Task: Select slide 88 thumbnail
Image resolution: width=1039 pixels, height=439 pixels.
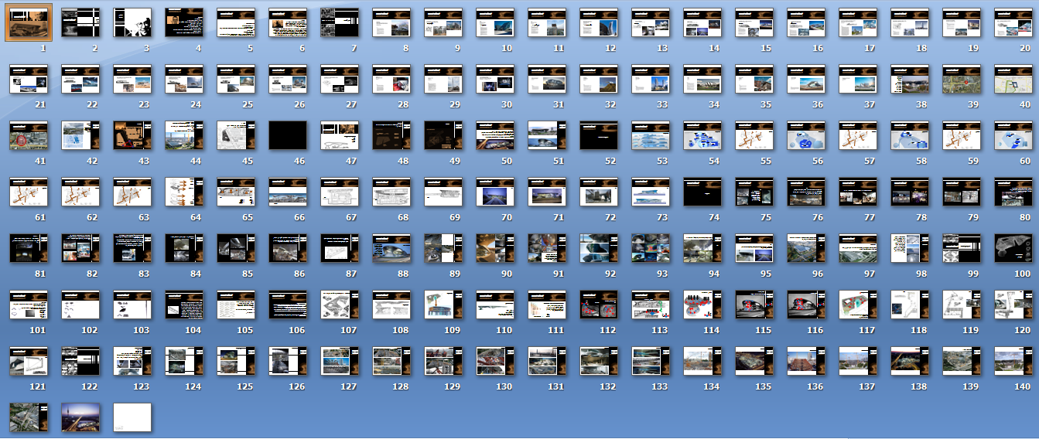Action: point(391,248)
